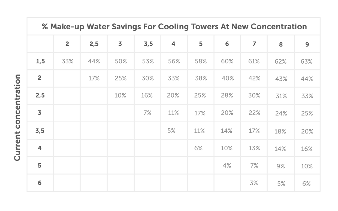The height and width of the screenshot is (211, 338).
Task: Click the 38% cell in row 2
Action: point(201,78)
